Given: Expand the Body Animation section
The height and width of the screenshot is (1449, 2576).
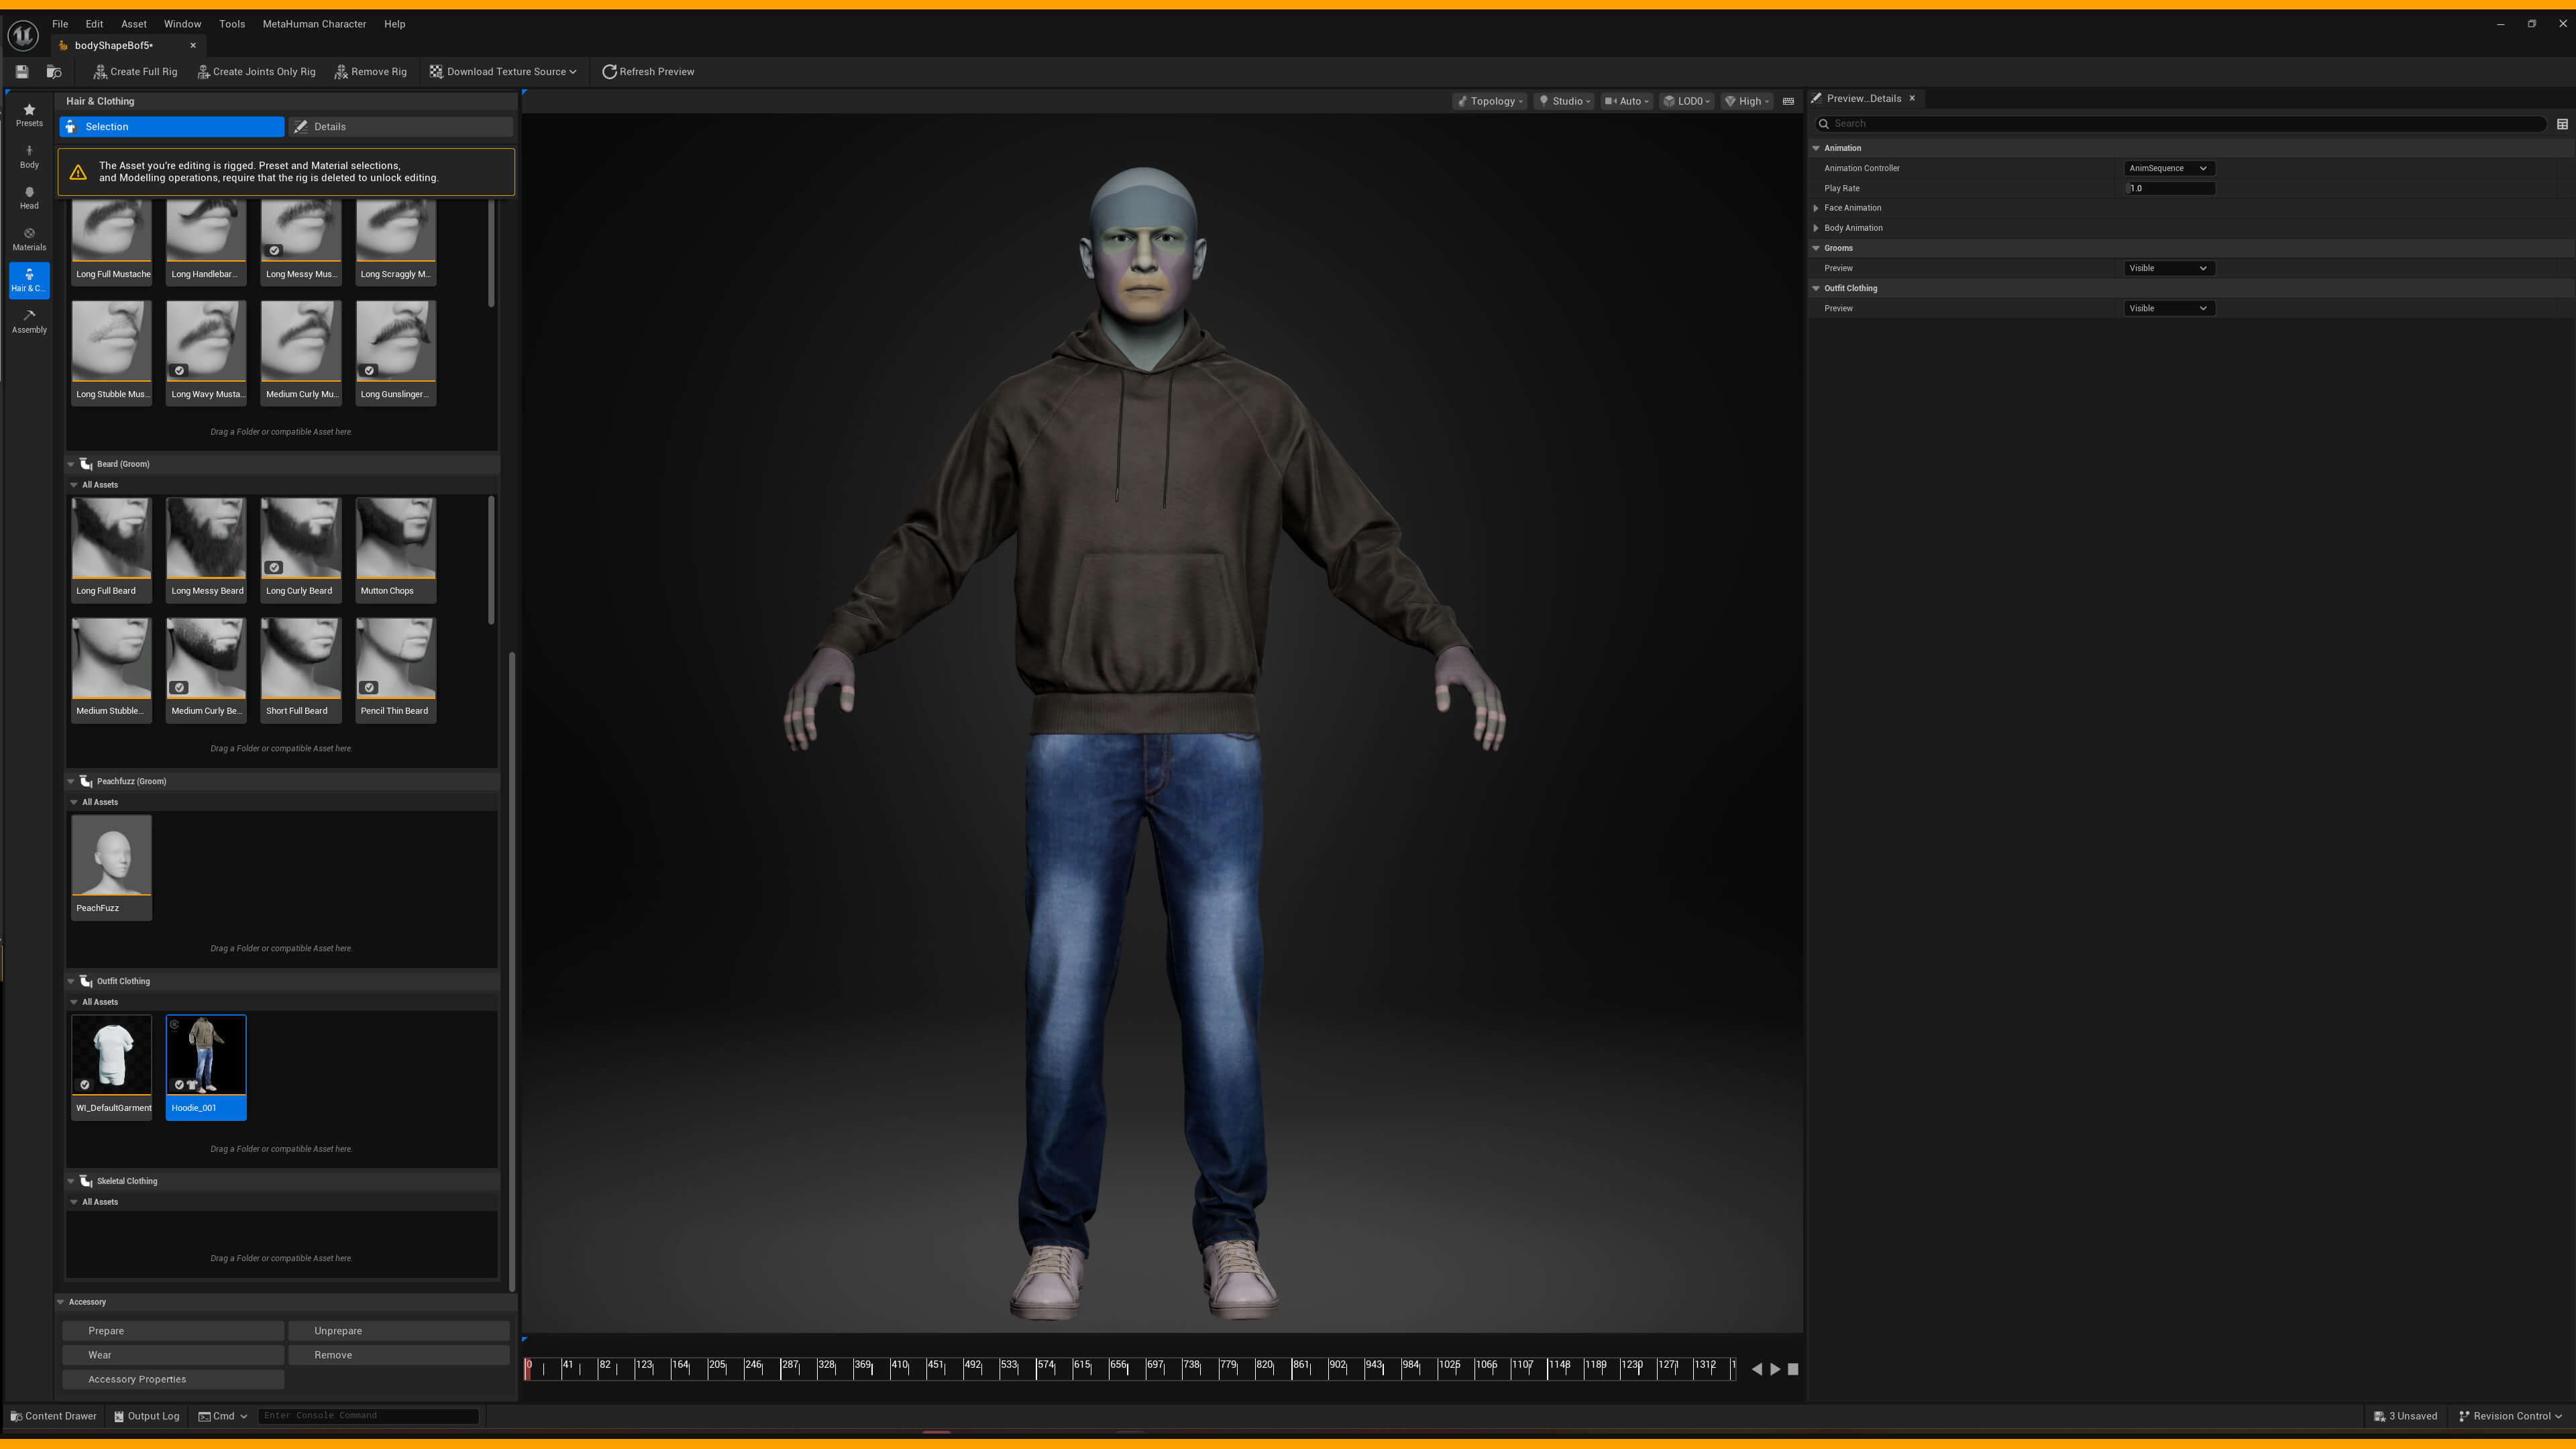Looking at the screenshot, I should (x=1816, y=228).
